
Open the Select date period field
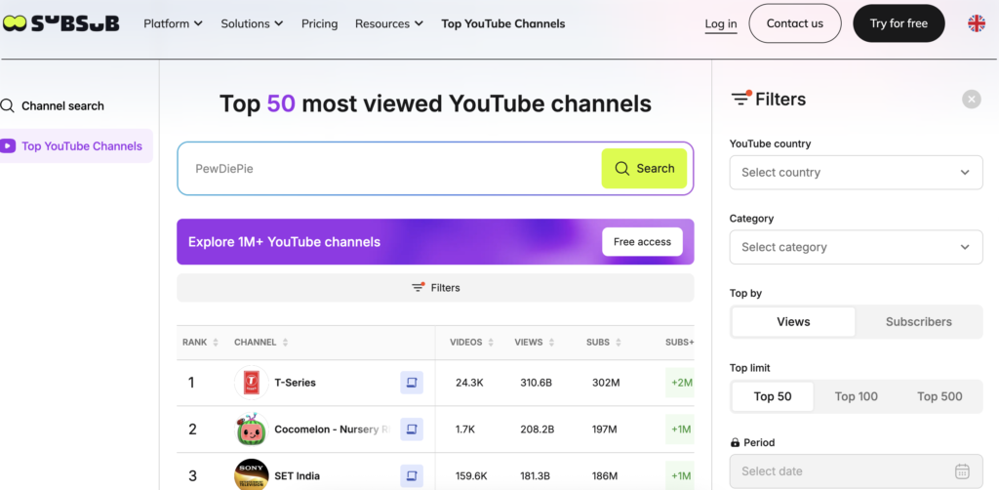tap(856, 471)
